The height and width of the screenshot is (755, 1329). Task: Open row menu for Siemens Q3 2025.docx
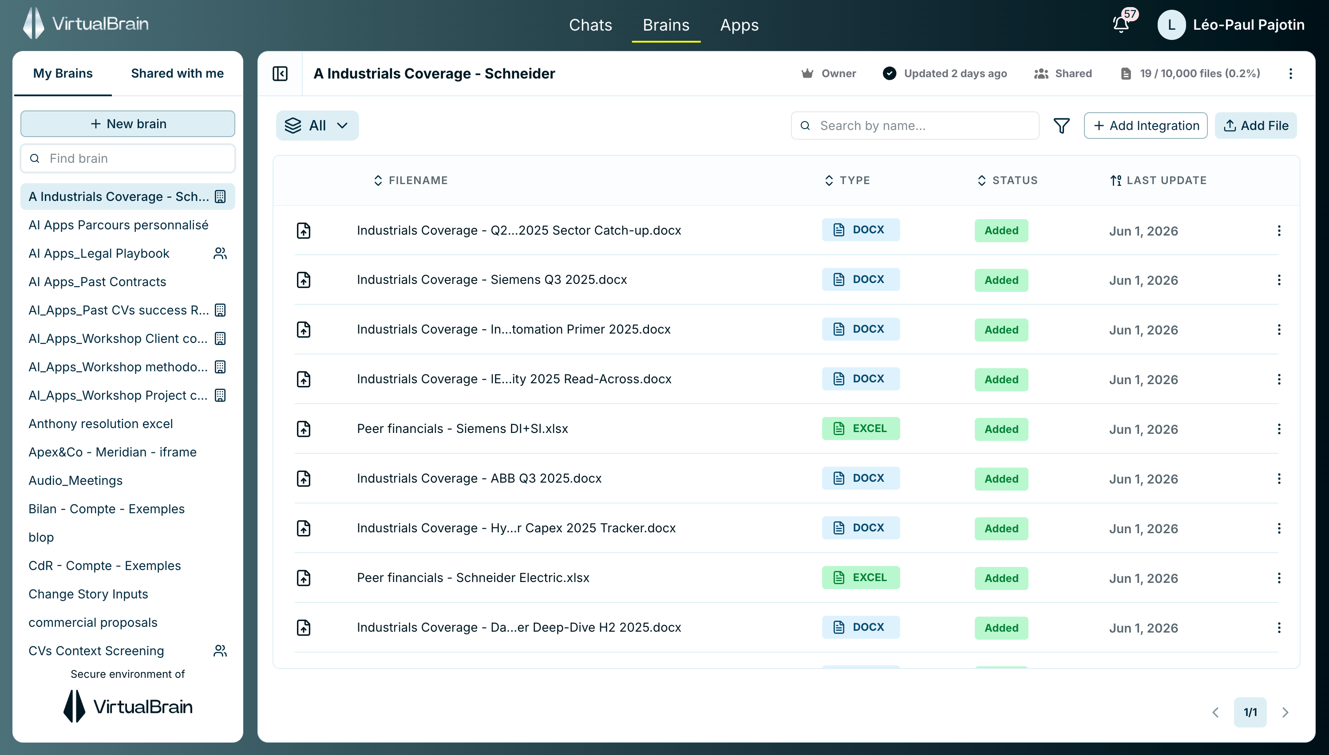[x=1279, y=280]
